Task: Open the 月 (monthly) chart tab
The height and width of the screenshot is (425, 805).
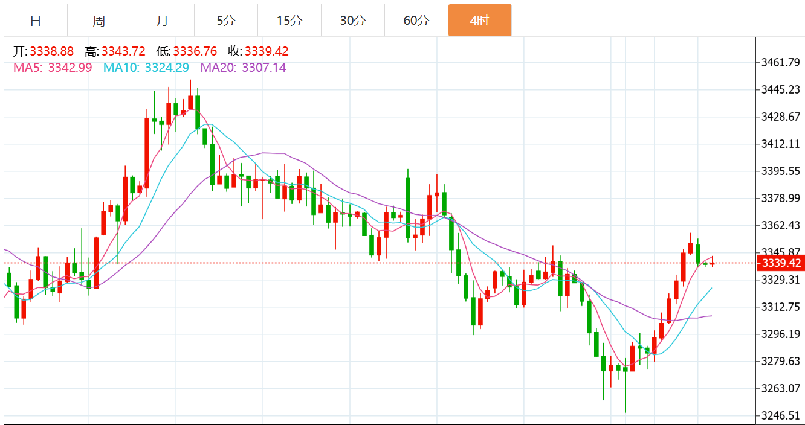Action: tap(163, 21)
